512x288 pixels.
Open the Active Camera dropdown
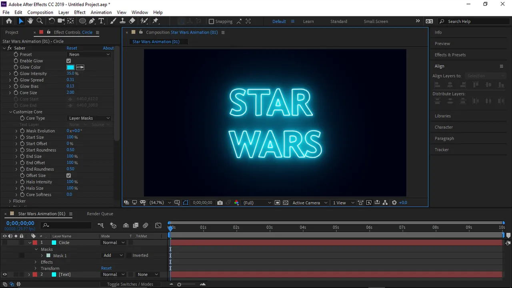310,203
